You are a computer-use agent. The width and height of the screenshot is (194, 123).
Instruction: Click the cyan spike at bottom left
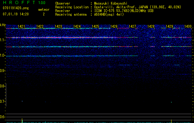22,120
